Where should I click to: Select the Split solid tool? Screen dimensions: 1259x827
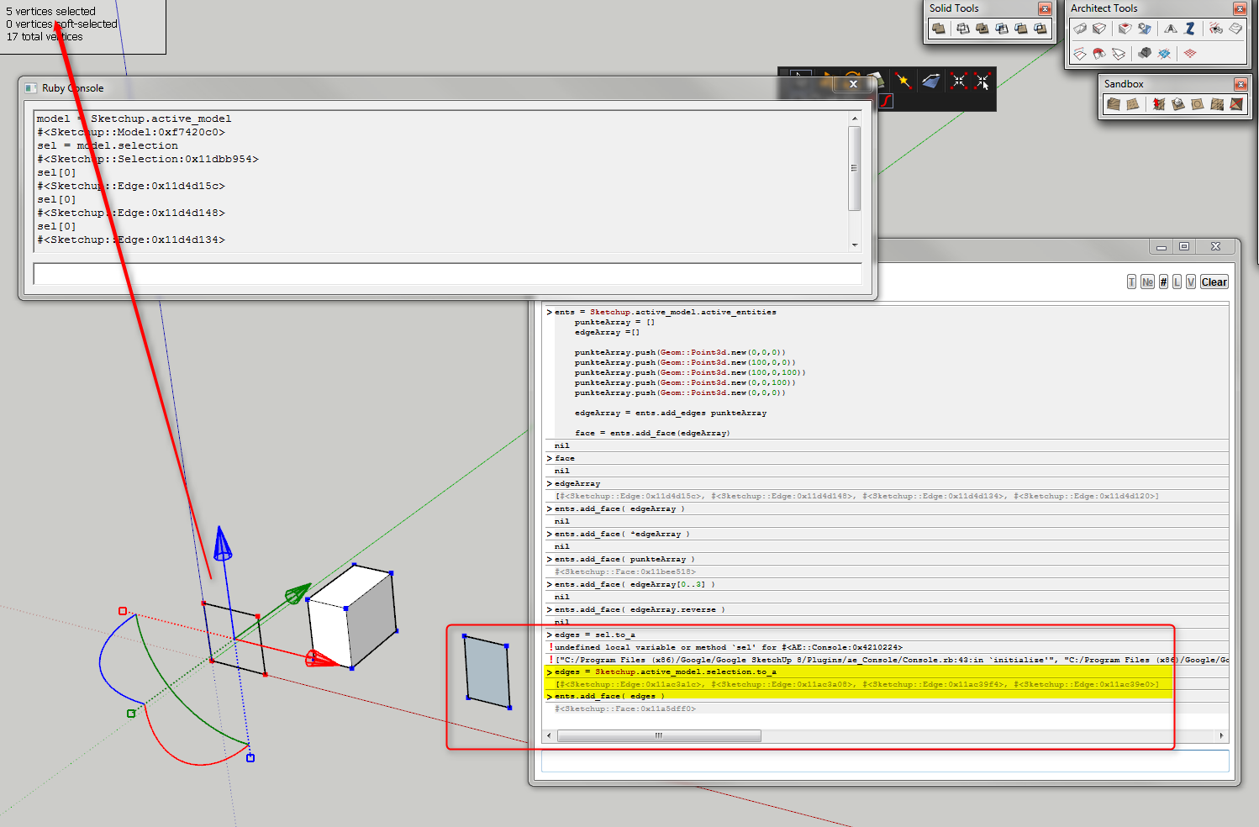point(1040,29)
